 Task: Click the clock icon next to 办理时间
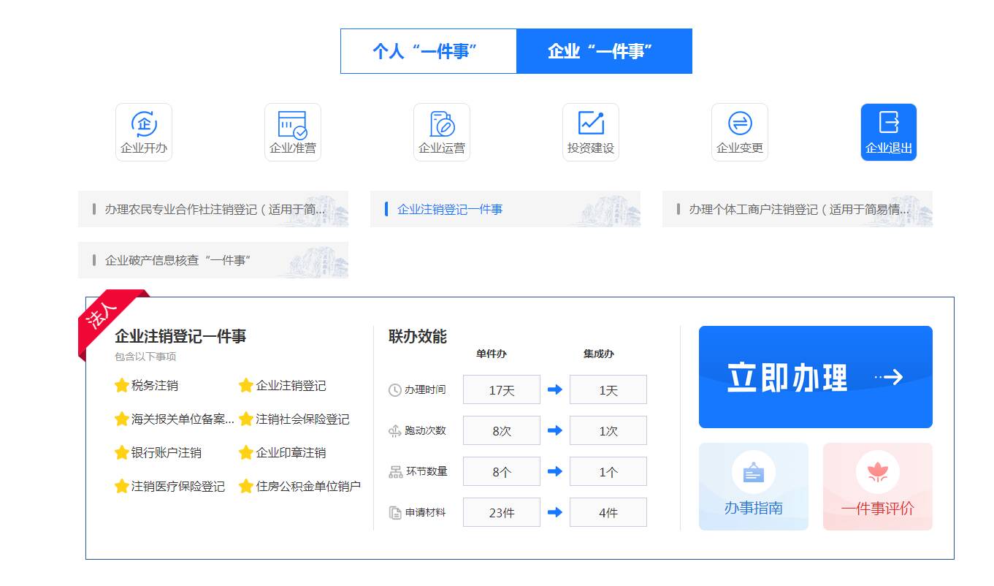(x=395, y=390)
